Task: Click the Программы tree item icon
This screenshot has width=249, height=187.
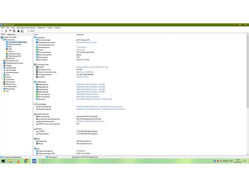Action: tap(4, 82)
